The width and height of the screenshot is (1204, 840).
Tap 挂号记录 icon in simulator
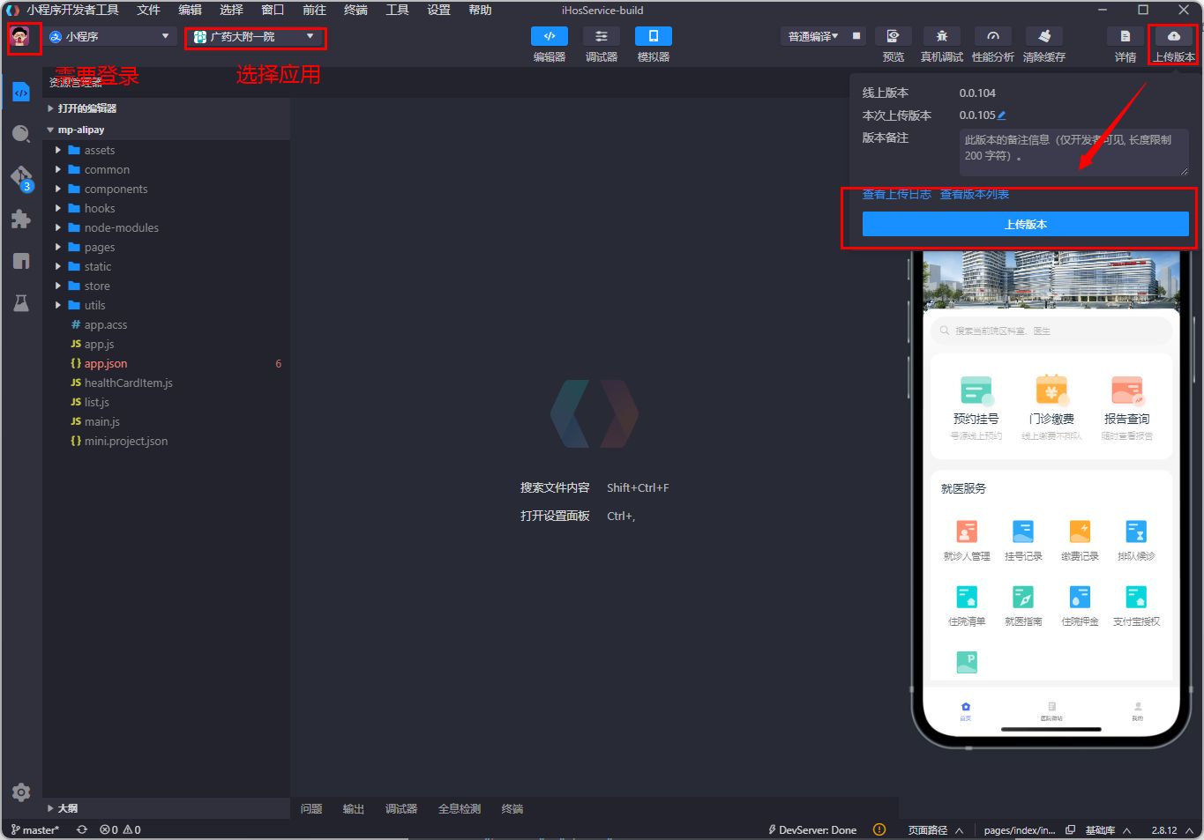[x=1023, y=532]
